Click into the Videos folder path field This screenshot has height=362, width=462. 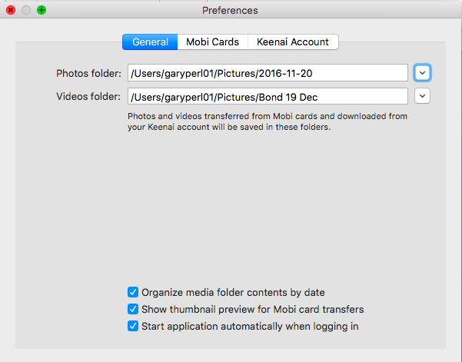tap(268, 96)
